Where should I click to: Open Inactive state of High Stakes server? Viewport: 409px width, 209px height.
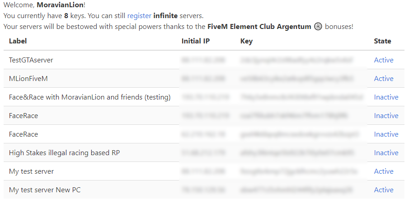point(386,153)
